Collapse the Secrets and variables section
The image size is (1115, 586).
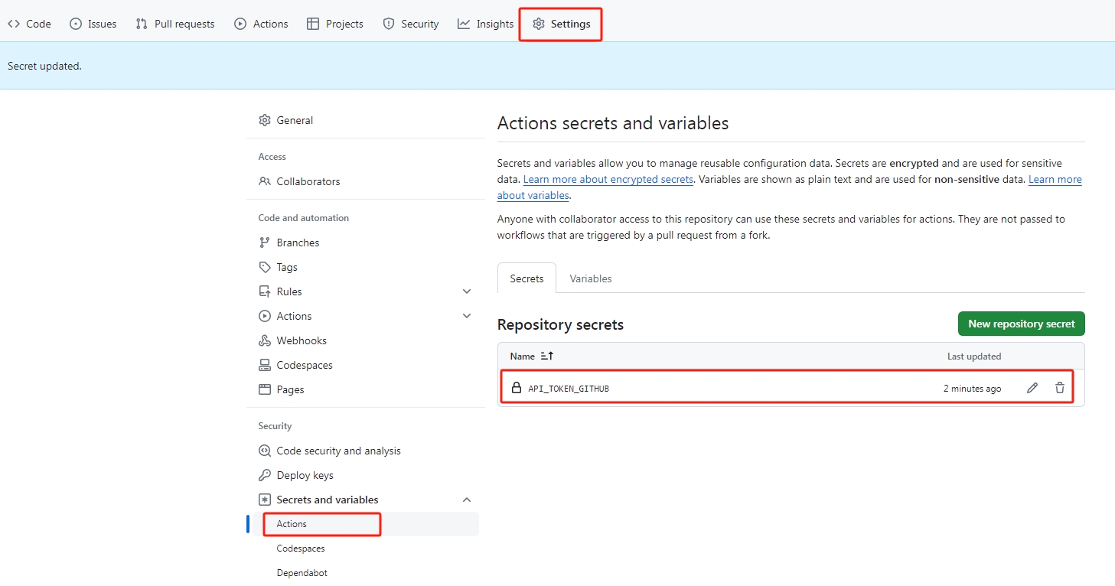pyautogui.click(x=467, y=500)
